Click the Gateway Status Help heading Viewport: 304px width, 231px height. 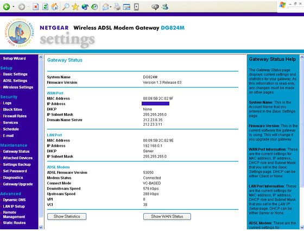click(273, 59)
